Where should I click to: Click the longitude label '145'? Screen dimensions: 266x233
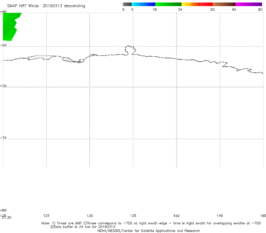(x=220, y=215)
